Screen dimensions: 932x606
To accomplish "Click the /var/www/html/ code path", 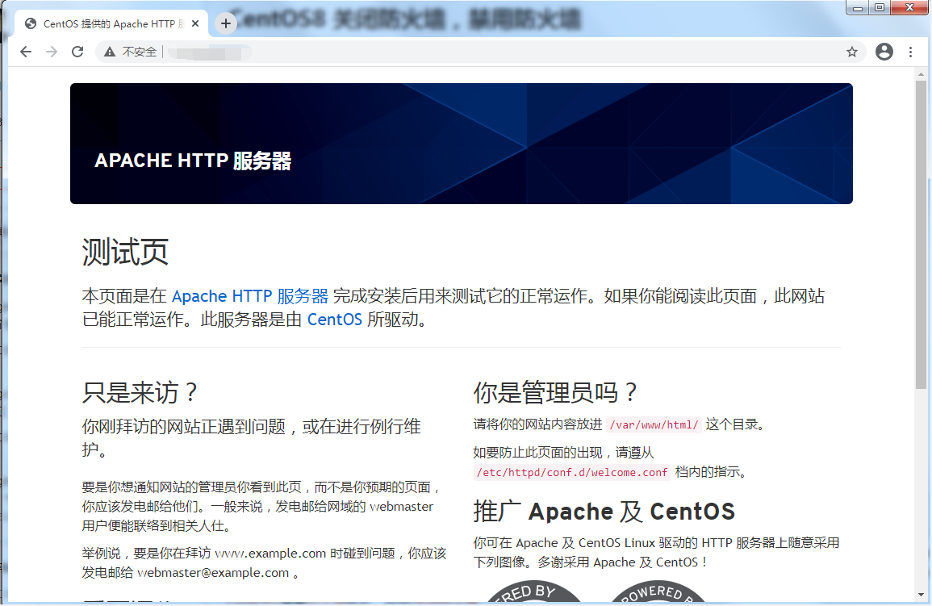I will 654,424.
